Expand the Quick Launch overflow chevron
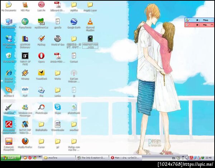Image resolution: width=215 pixels, height=168 pixels. [x=40, y=157]
